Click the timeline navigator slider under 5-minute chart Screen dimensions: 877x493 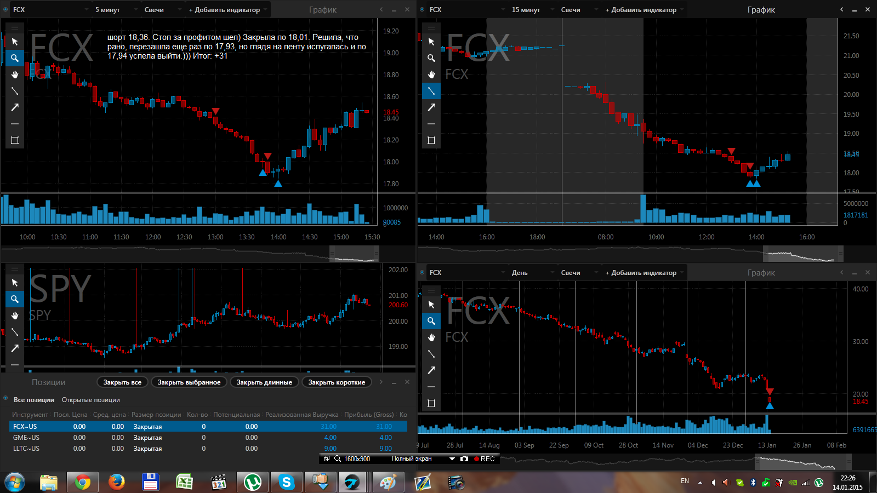(354, 254)
